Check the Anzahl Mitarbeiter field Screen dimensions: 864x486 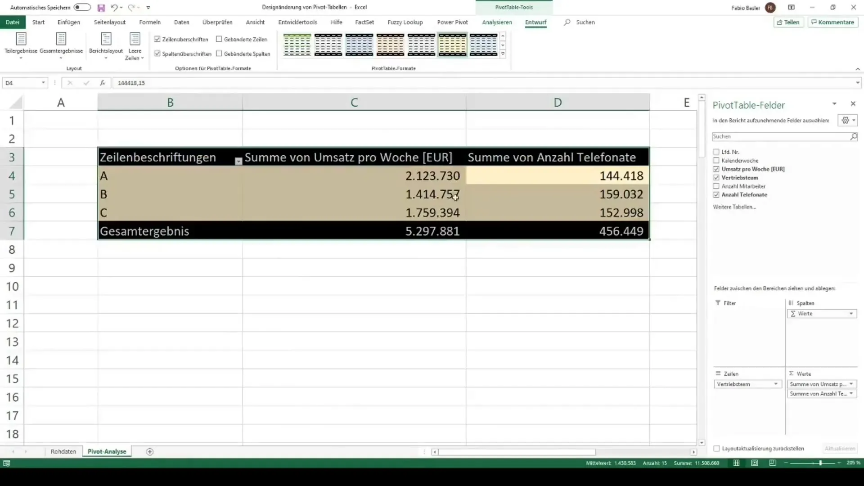[716, 186]
